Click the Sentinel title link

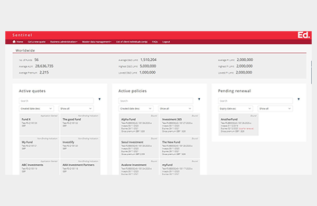pyautogui.click(x=22, y=35)
